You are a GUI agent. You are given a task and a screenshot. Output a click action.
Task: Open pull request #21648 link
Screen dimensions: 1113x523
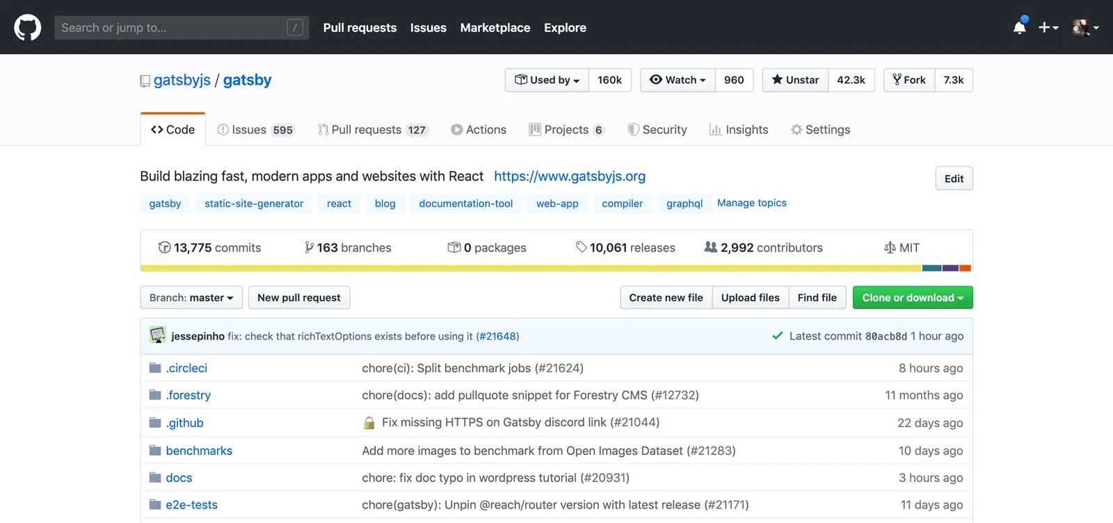[x=497, y=336]
